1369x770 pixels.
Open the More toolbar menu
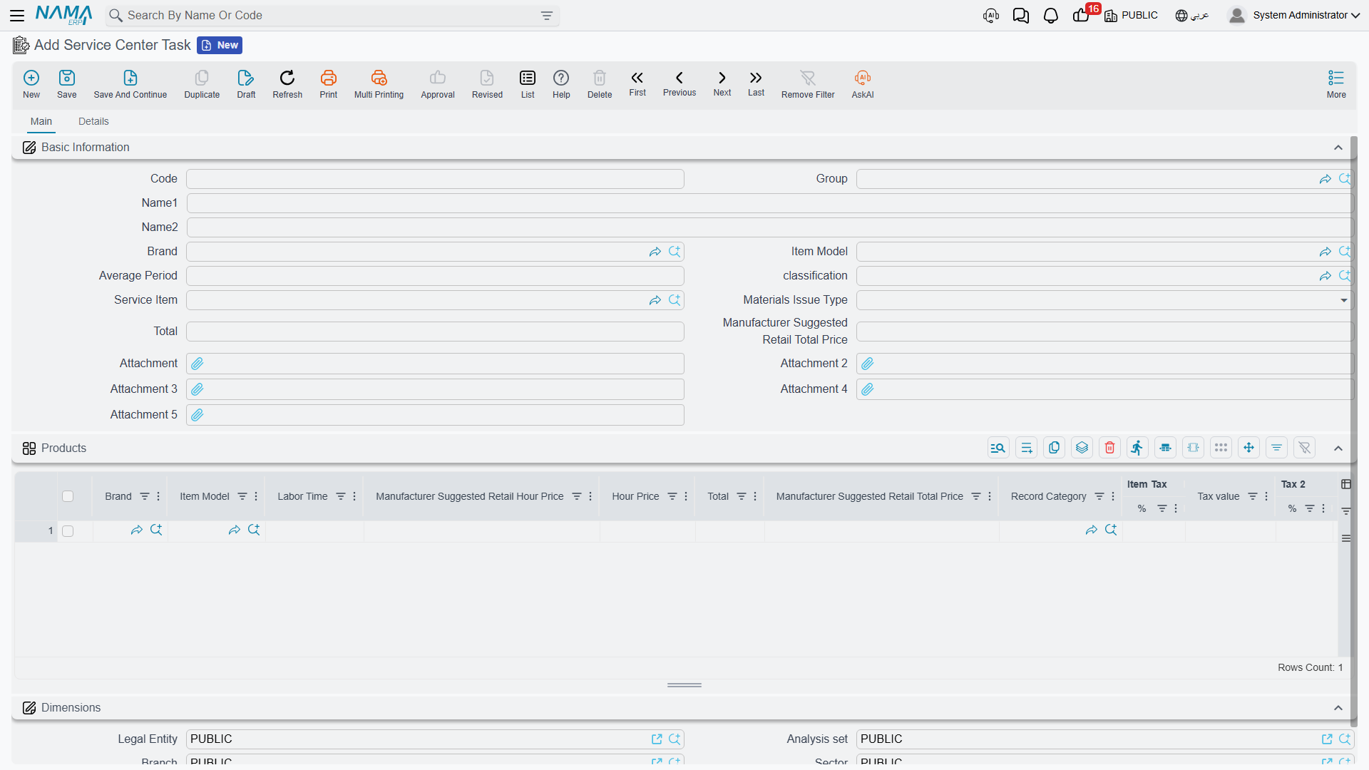(x=1336, y=84)
